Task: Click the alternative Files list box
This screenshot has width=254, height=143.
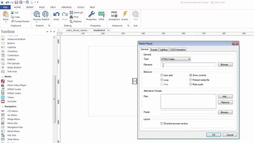Action: click(188, 101)
